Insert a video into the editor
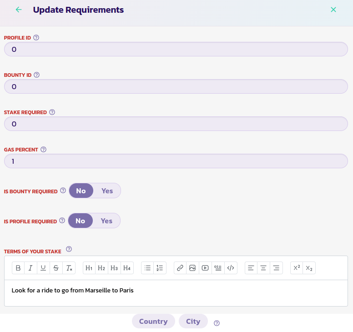This screenshot has width=353, height=332. point(205,268)
